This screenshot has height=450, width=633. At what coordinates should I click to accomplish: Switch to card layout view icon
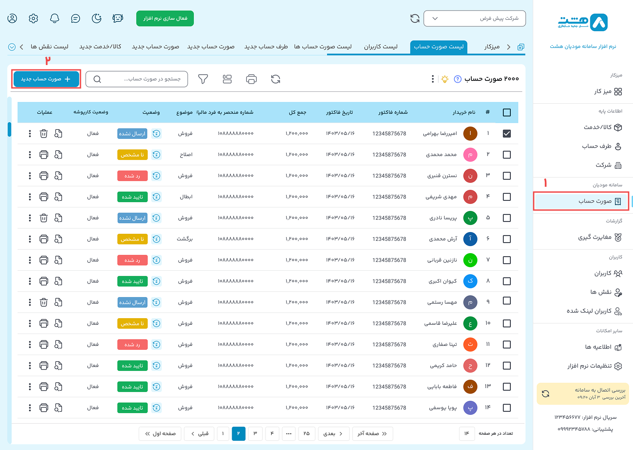coord(227,79)
